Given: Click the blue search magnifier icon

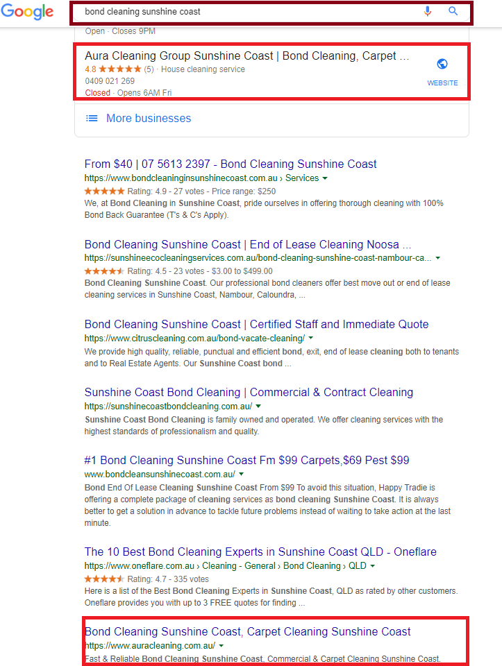Looking at the screenshot, I should pyautogui.click(x=453, y=11).
